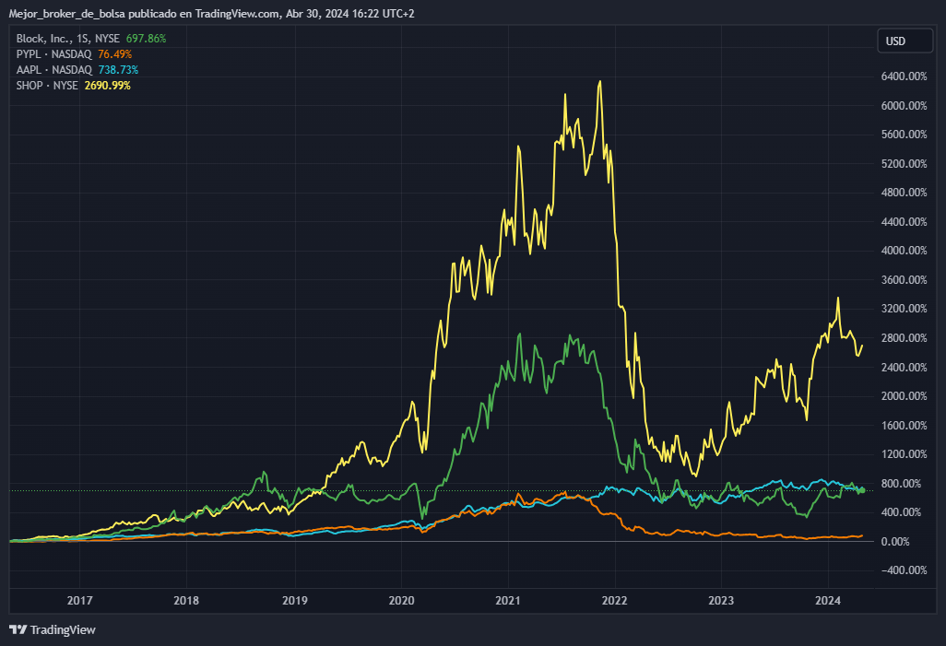The width and height of the screenshot is (946, 646).
Task: Select the Block, Inc. legend entry
Action: pyautogui.click(x=68, y=39)
